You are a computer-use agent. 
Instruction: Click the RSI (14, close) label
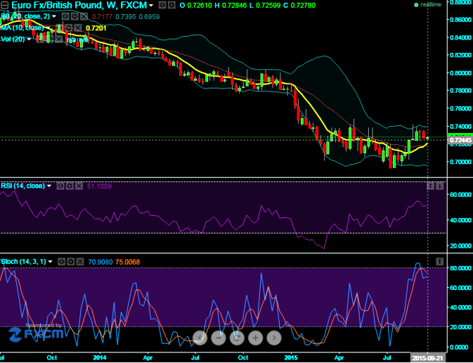[x=23, y=185]
